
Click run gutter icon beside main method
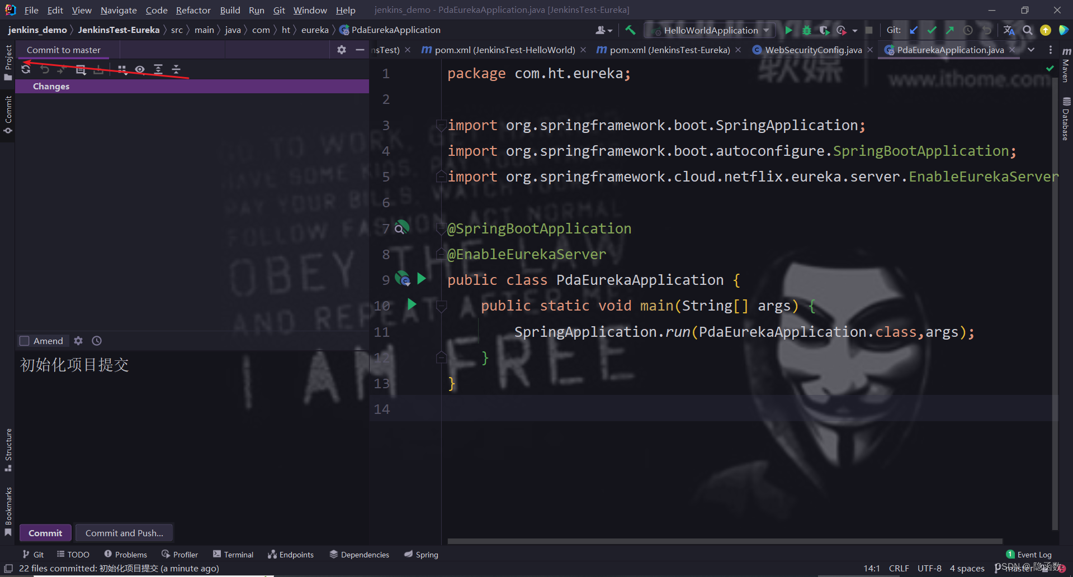click(x=412, y=304)
